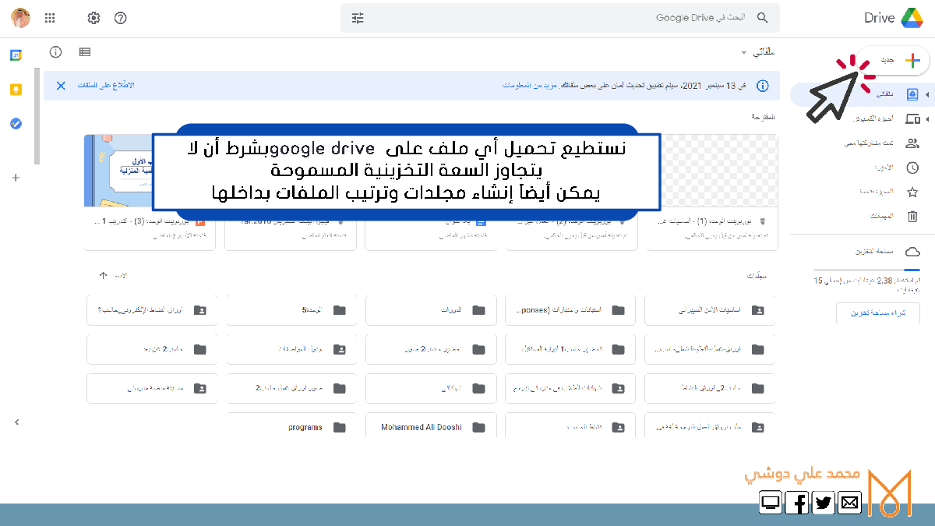This screenshot has width=935, height=526.
Task: Open Google Keep from side panel
Action: tap(16, 90)
